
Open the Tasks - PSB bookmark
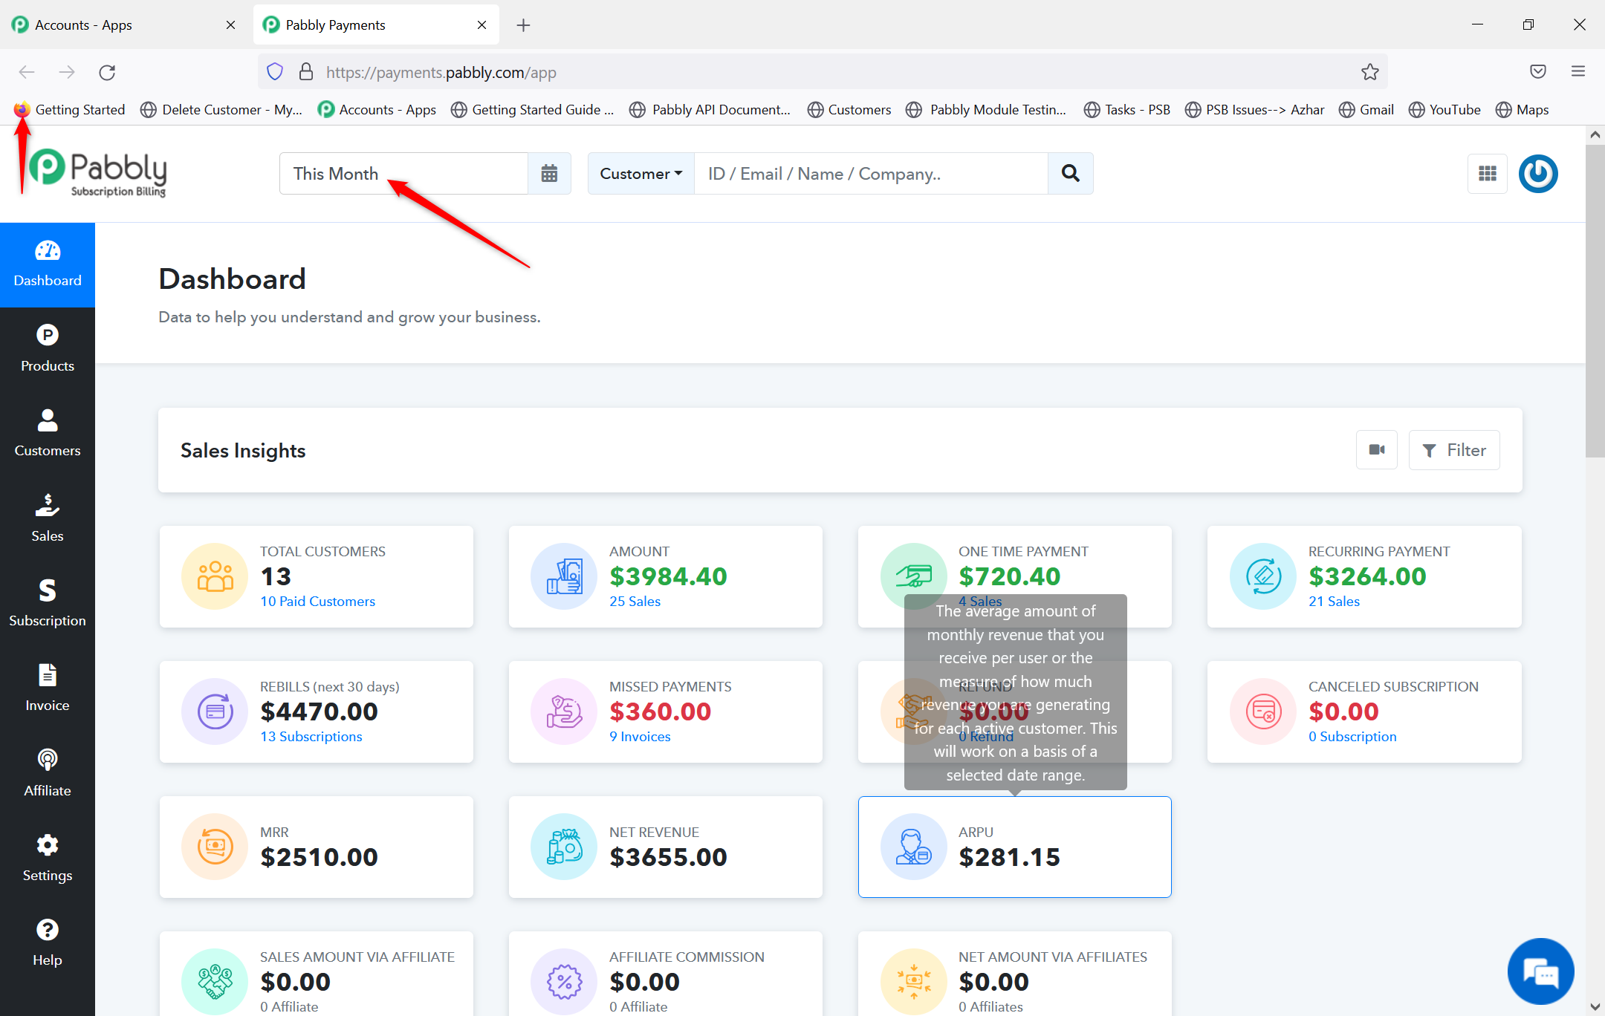[1127, 110]
